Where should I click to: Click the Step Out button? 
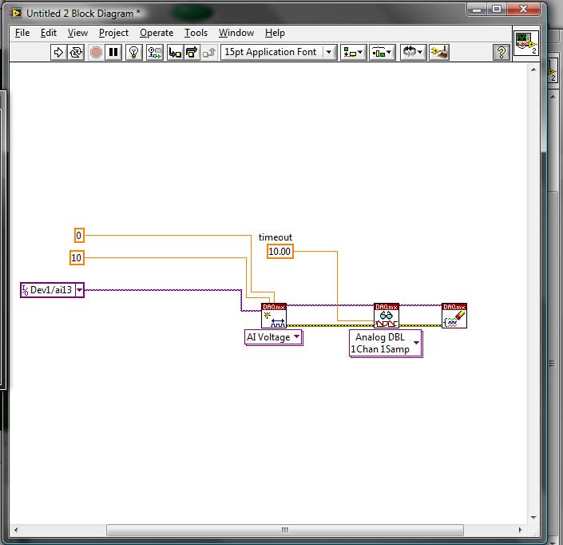tap(209, 53)
